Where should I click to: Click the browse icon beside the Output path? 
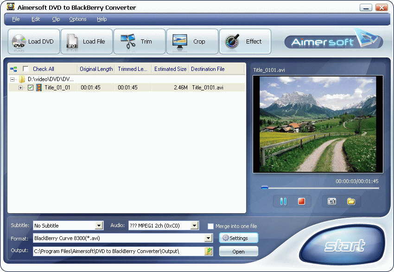[208, 251]
